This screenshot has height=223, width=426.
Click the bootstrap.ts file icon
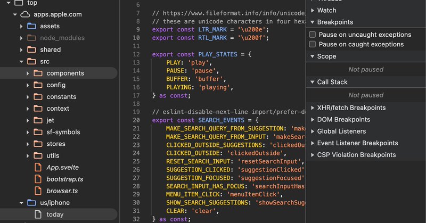coord(38,179)
